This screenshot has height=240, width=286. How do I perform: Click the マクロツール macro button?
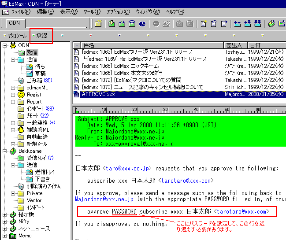tap(15, 36)
